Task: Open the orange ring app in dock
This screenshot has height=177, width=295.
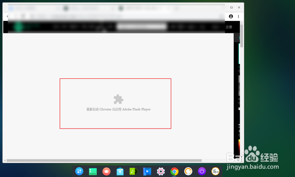Action: (188, 171)
